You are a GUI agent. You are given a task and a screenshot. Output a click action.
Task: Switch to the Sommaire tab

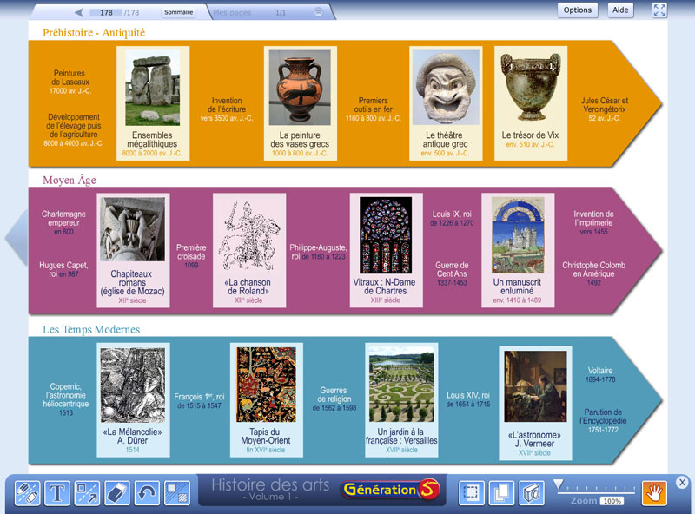click(x=178, y=11)
